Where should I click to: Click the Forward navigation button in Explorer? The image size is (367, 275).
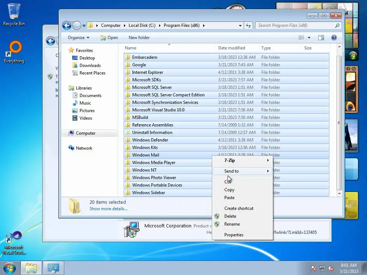[x=77, y=25]
